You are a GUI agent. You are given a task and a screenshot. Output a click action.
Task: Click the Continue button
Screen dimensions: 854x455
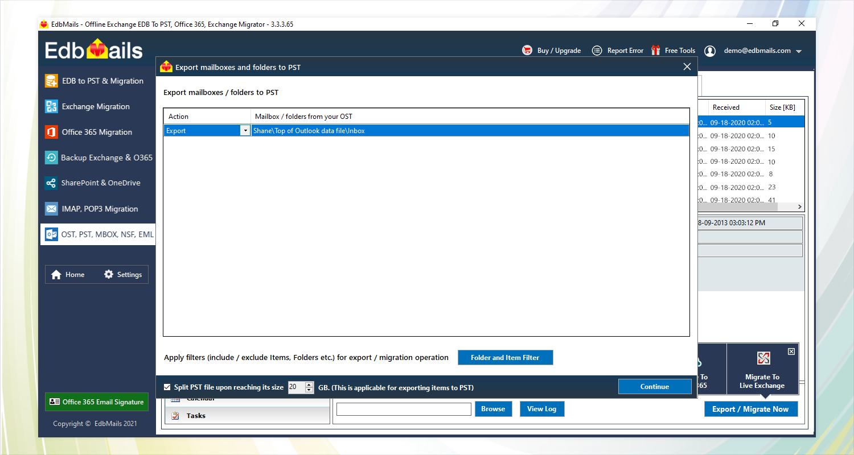pyautogui.click(x=655, y=387)
